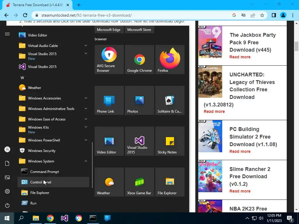Open Documents icon in Start sidebar

[7, 163]
